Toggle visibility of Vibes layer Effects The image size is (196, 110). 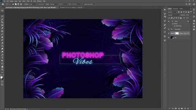pos(173,24)
